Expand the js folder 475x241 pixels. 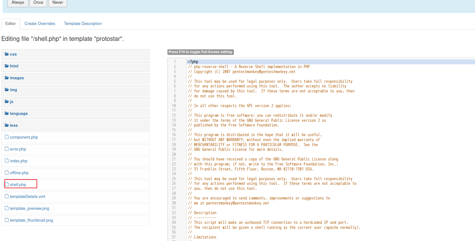pos(75,102)
